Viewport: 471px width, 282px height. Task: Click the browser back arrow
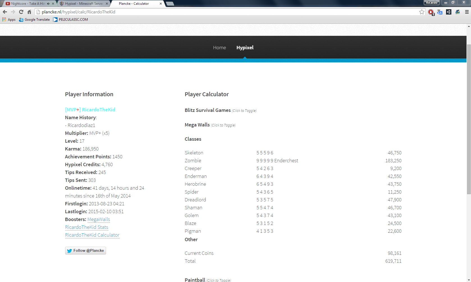5,12
